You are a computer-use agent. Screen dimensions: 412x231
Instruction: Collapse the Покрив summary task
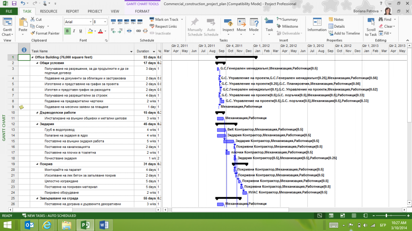click(x=37, y=164)
